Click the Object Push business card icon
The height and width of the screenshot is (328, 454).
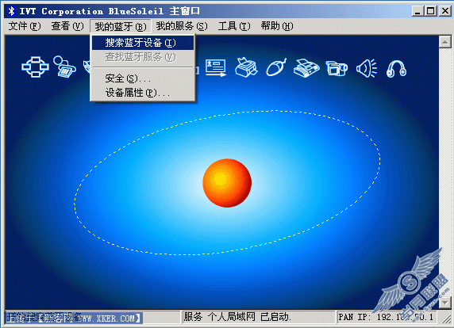pos(216,67)
